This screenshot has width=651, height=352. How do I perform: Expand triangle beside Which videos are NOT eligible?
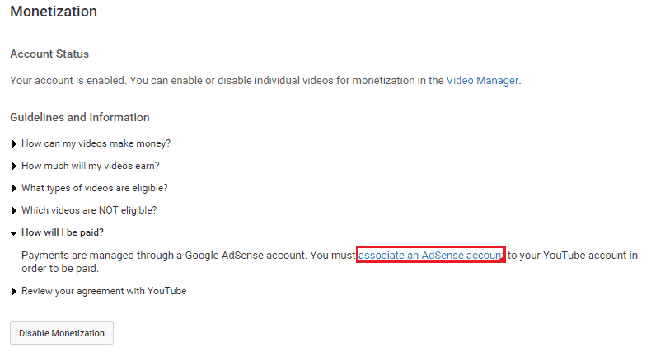[14, 210]
